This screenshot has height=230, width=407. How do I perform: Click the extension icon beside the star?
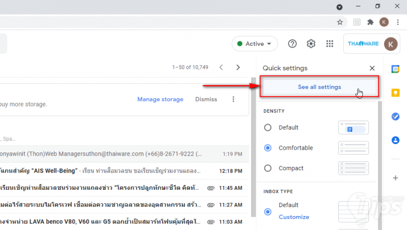[357, 22]
